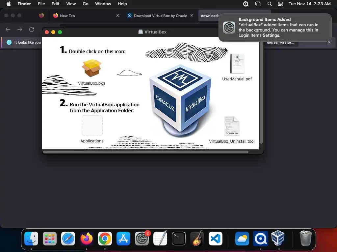The height and width of the screenshot is (252, 337).
Task: Open the Weather app in the Dock
Action: pyautogui.click(x=242, y=239)
